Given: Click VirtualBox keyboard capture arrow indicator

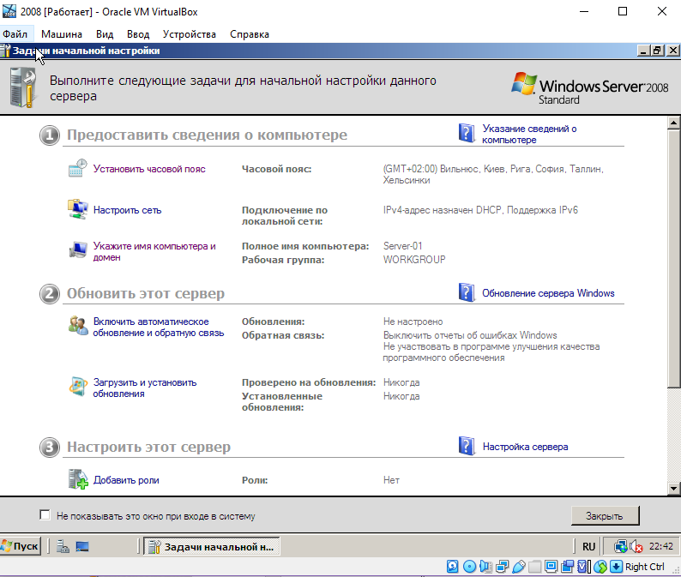Looking at the screenshot, I should pos(616,566).
